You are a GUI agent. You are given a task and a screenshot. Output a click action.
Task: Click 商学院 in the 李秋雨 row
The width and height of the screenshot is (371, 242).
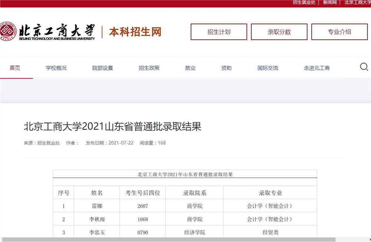tap(194, 219)
